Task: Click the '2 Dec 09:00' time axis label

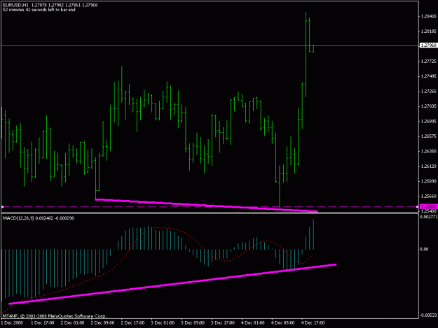Action: pyautogui.click(x=102, y=323)
